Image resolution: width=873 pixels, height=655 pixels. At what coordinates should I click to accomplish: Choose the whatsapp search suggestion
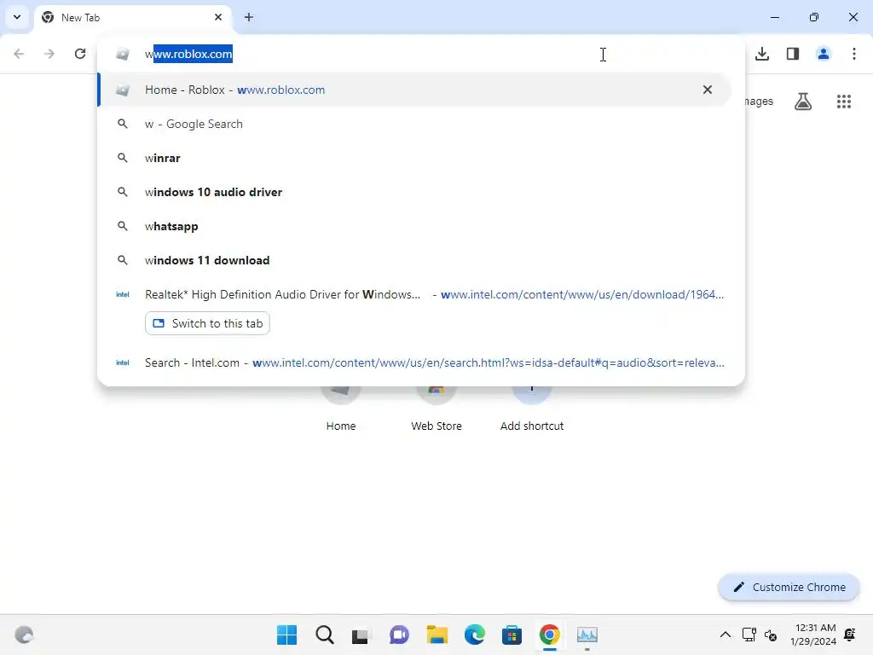pyautogui.click(x=414, y=226)
